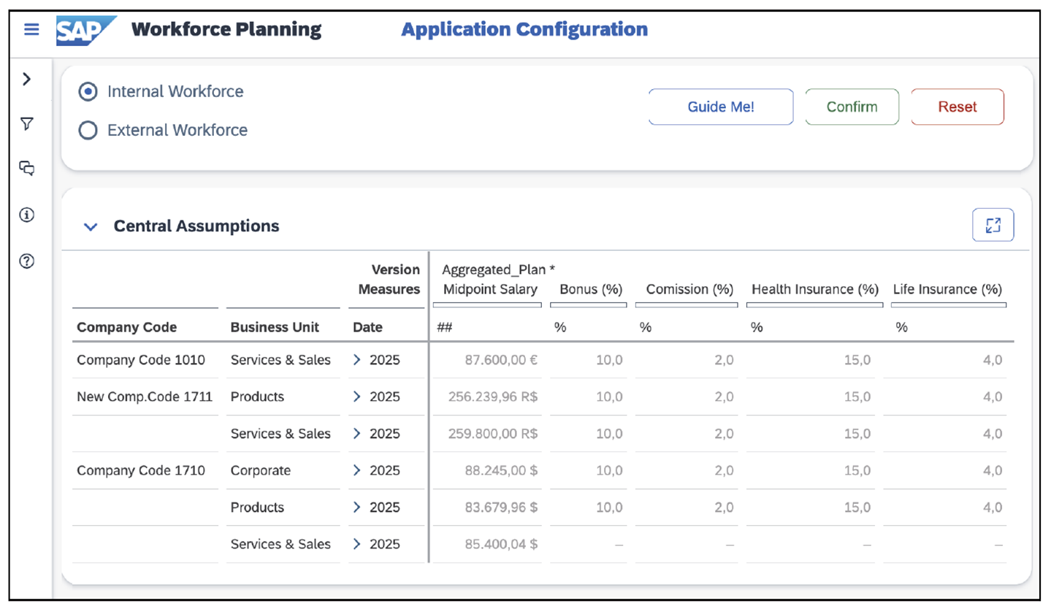Expand Central Assumptions to full screen

[x=993, y=225]
